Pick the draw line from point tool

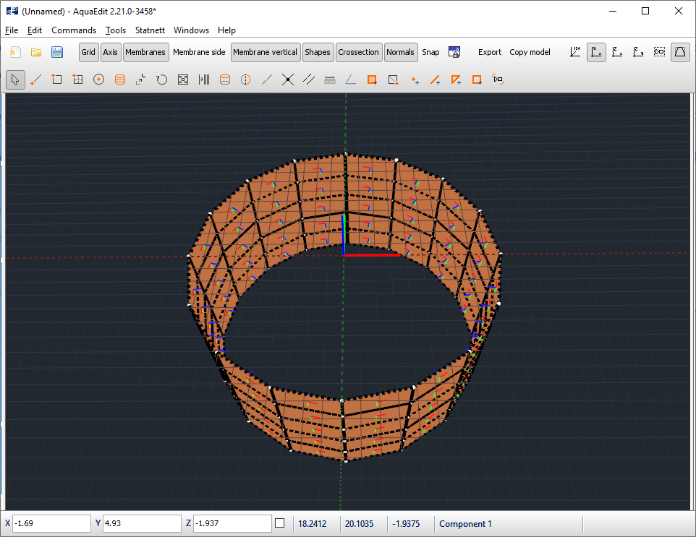pyautogui.click(x=36, y=80)
